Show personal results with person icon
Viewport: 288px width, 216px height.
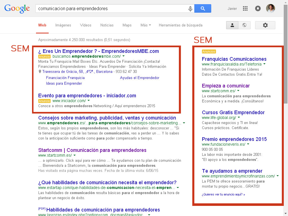point(232,25)
